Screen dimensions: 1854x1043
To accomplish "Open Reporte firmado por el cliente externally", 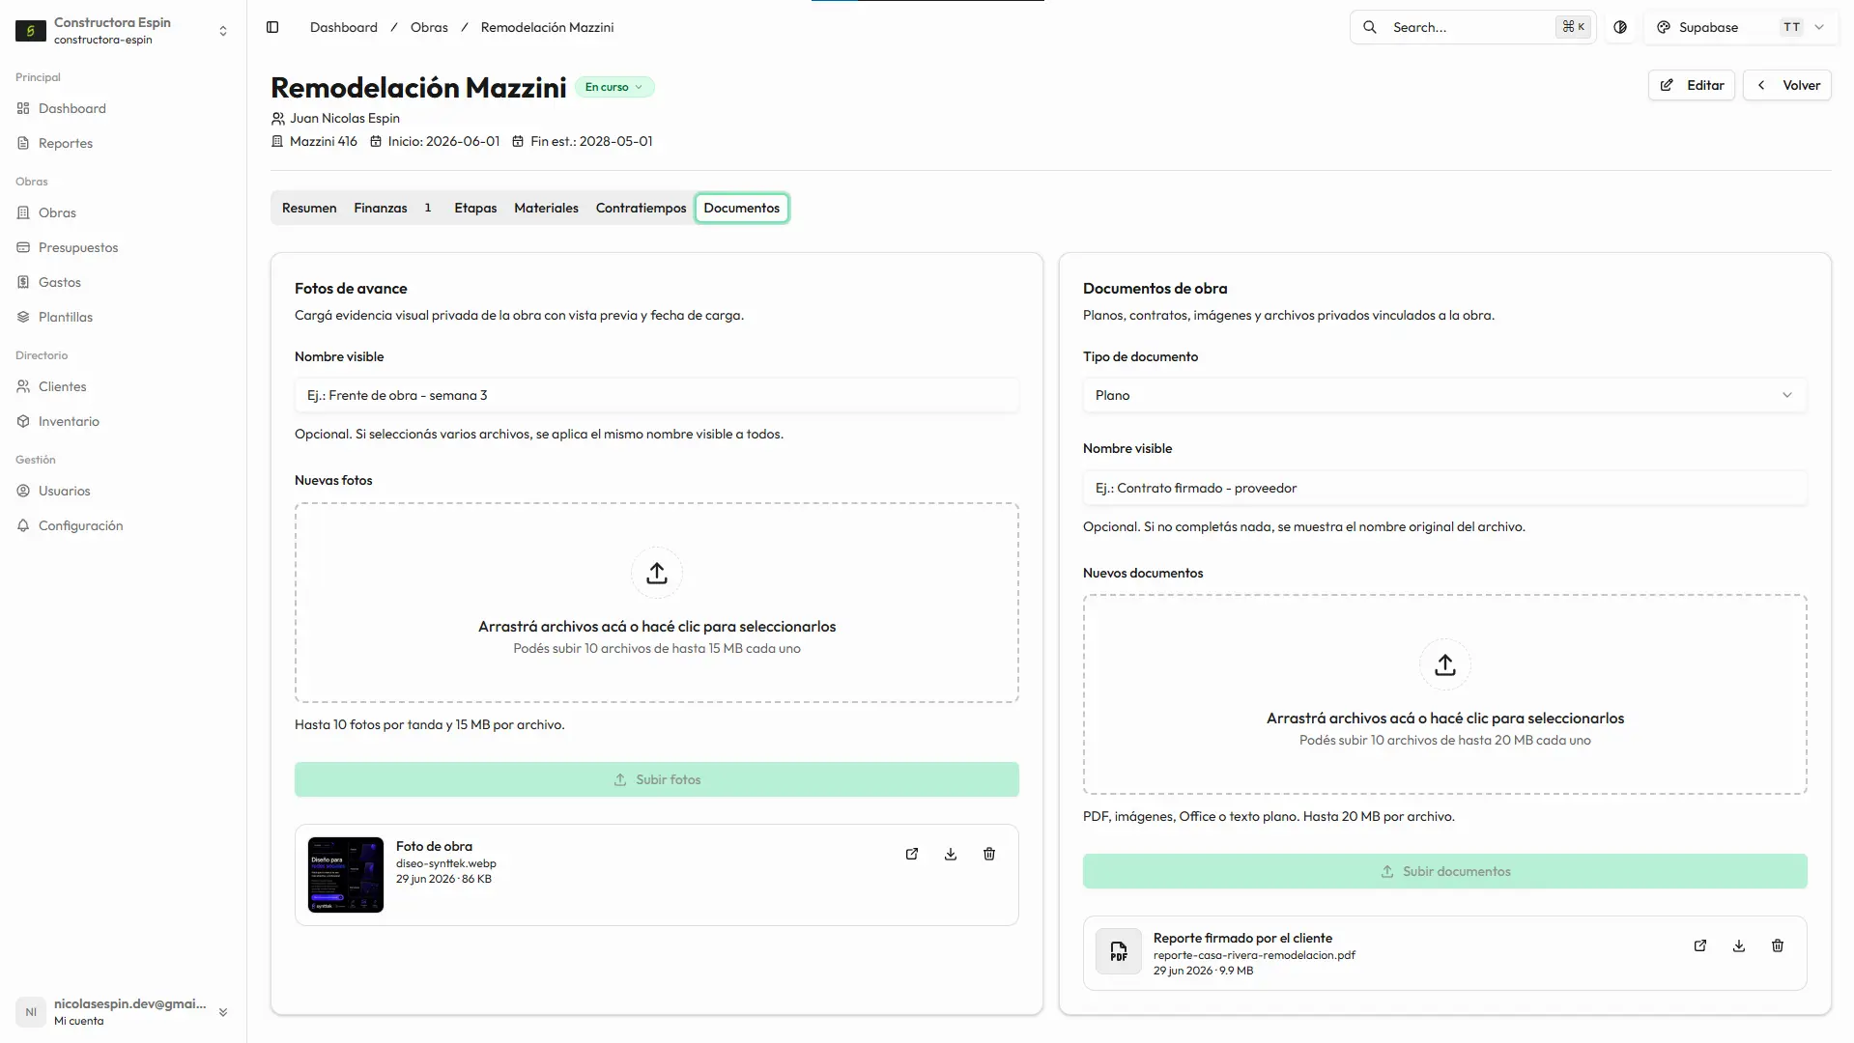I will [1700, 945].
